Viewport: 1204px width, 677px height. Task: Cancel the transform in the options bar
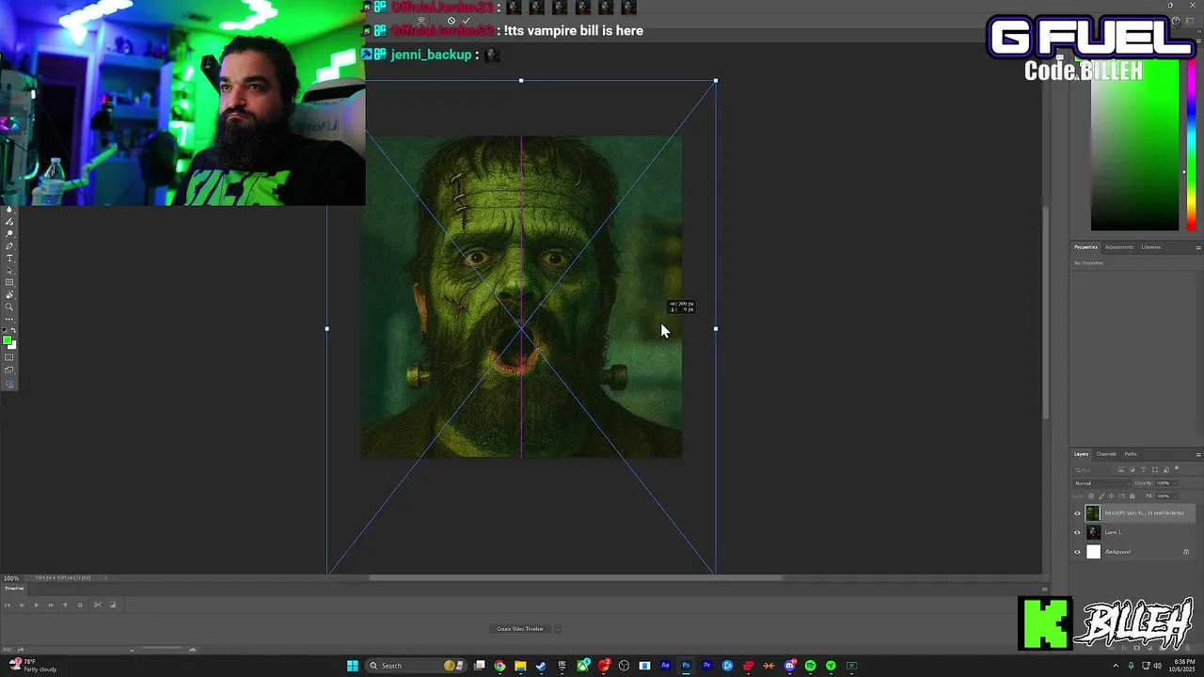tap(451, 21)
